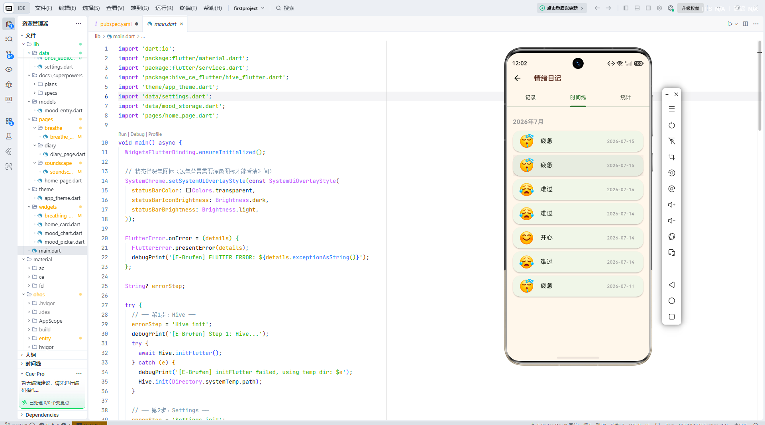
Task: Open the testing flask icon
Action: [x=9, y=136]
